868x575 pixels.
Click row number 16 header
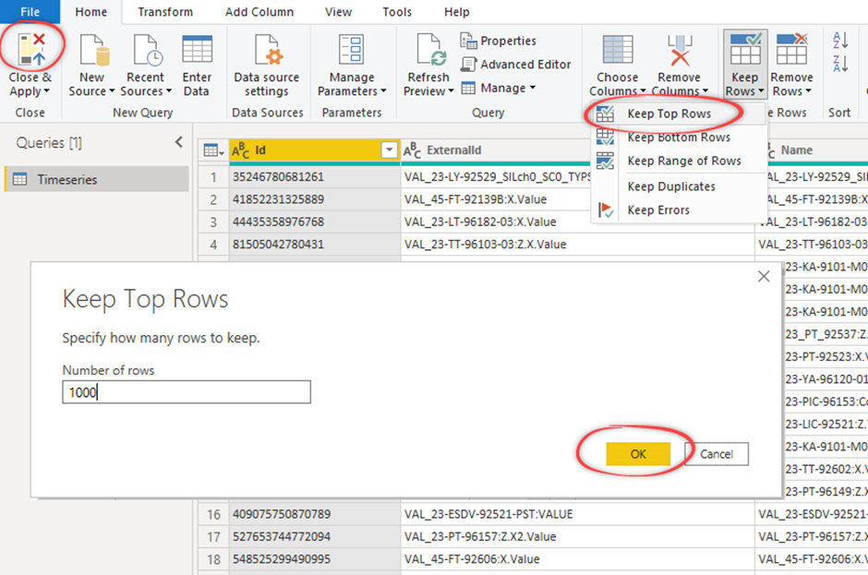click(x=213, y=515)
